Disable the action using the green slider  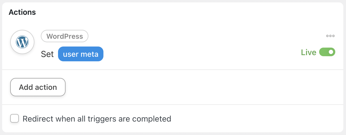(327, 52)
